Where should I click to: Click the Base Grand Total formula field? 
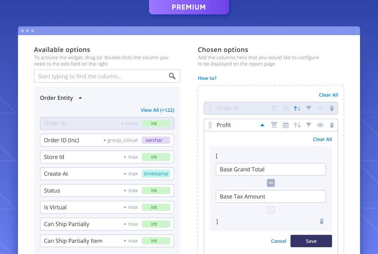coord(271,169)
